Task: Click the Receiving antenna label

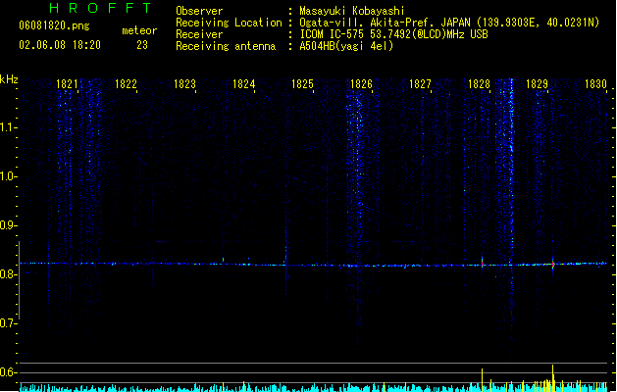Action: tap(226, 46)
